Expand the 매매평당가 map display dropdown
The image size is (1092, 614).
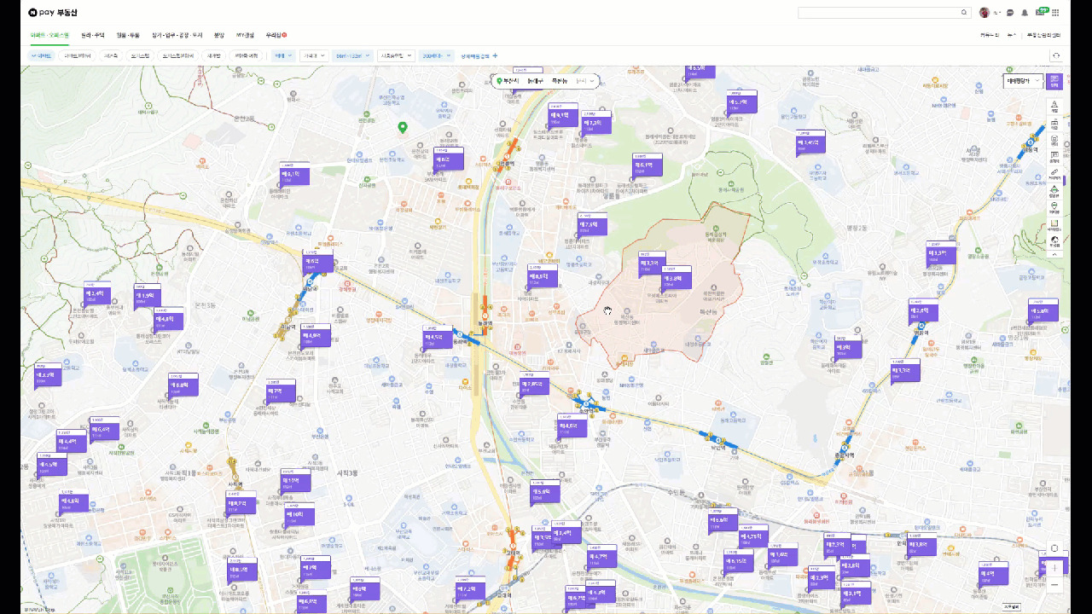coord(1023,81)
